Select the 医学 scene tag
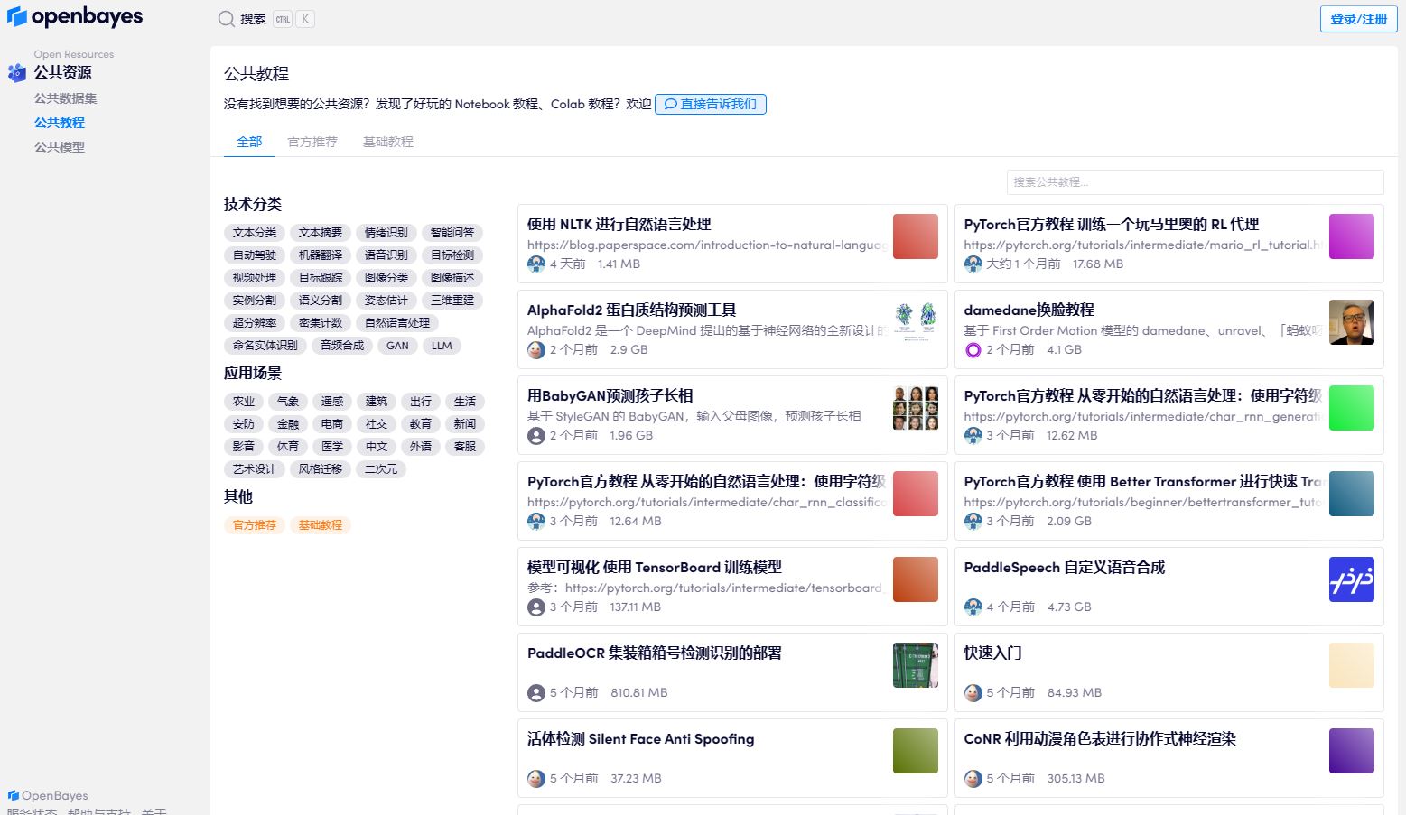Image resolution: width=1406 pixels, height=815 pixels. [332, 447]
